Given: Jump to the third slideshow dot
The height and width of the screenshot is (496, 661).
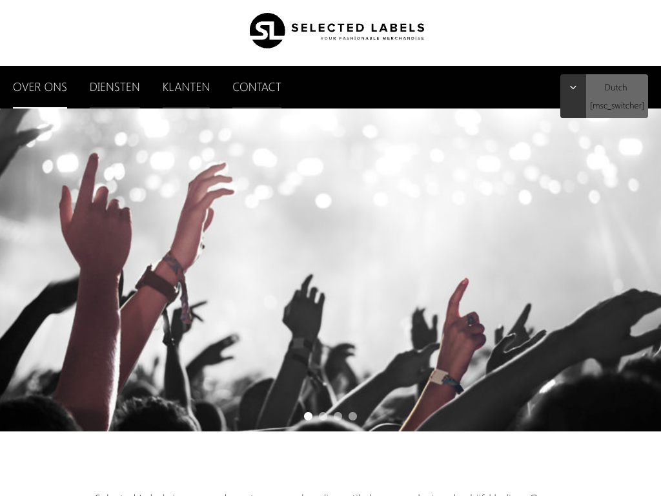Looking at the screenshot, I should [x=338, y=417].
